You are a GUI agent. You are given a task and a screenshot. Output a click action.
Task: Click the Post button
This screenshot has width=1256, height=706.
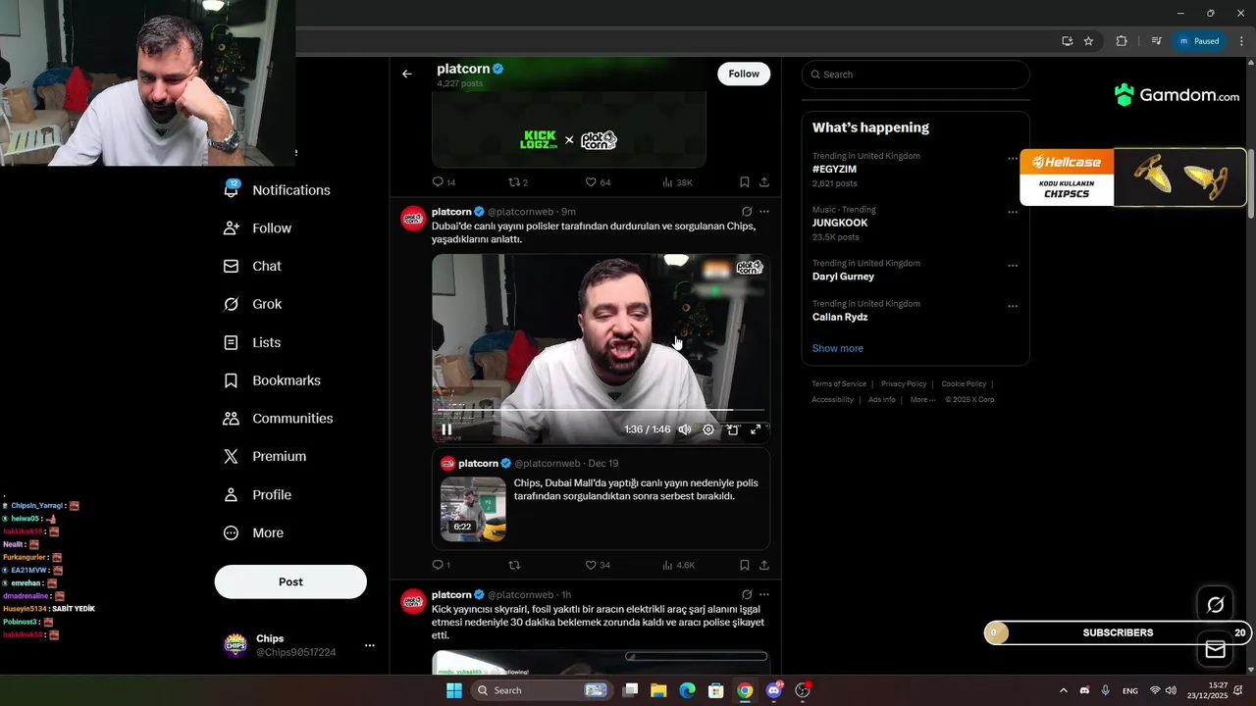290,581
